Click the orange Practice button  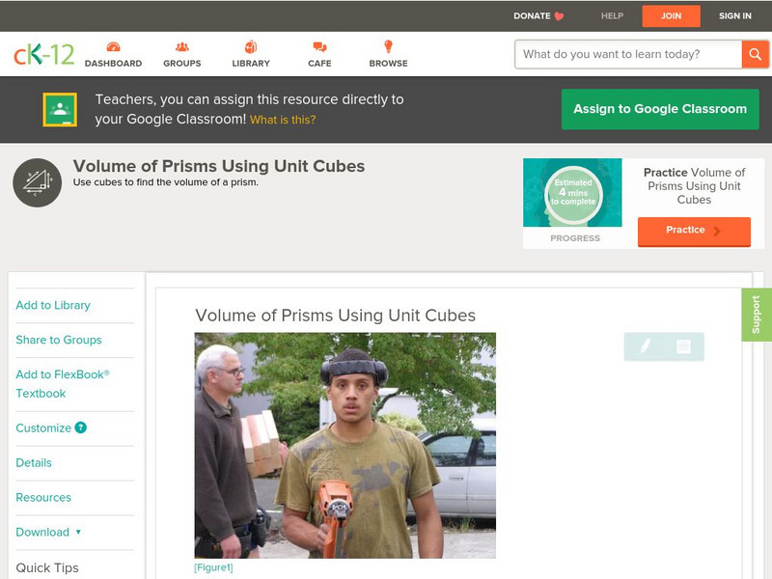(x=694, y=231)
